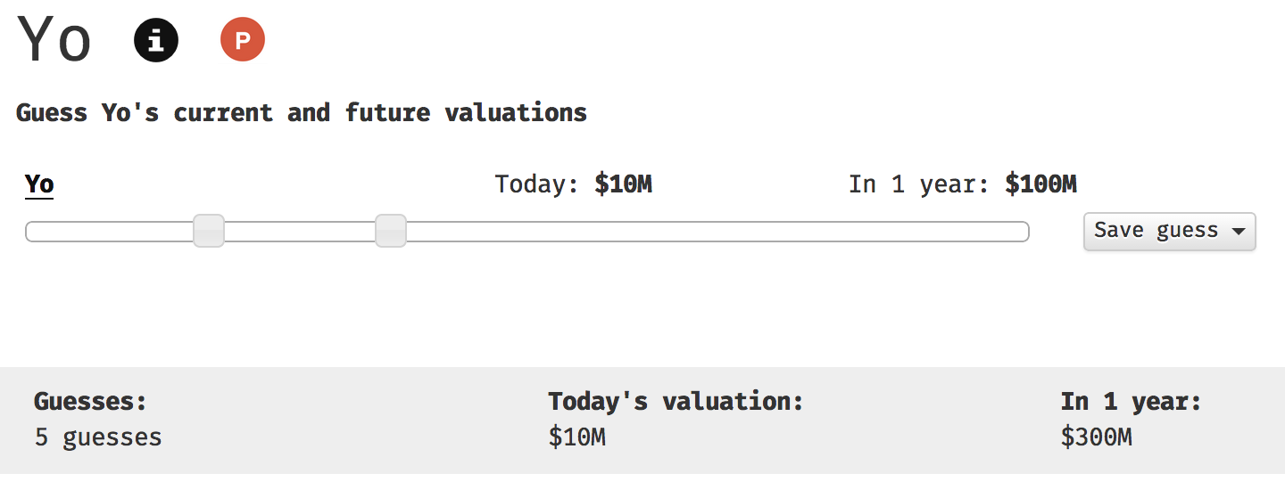Click the slider track right of the second handle
This screenshot has width=1285, height=490.
(714, 232)
